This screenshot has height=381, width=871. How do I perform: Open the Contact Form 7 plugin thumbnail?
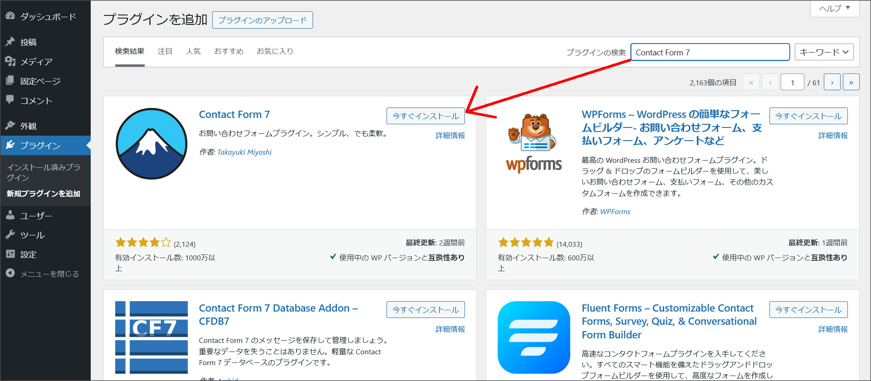point(152,144)
